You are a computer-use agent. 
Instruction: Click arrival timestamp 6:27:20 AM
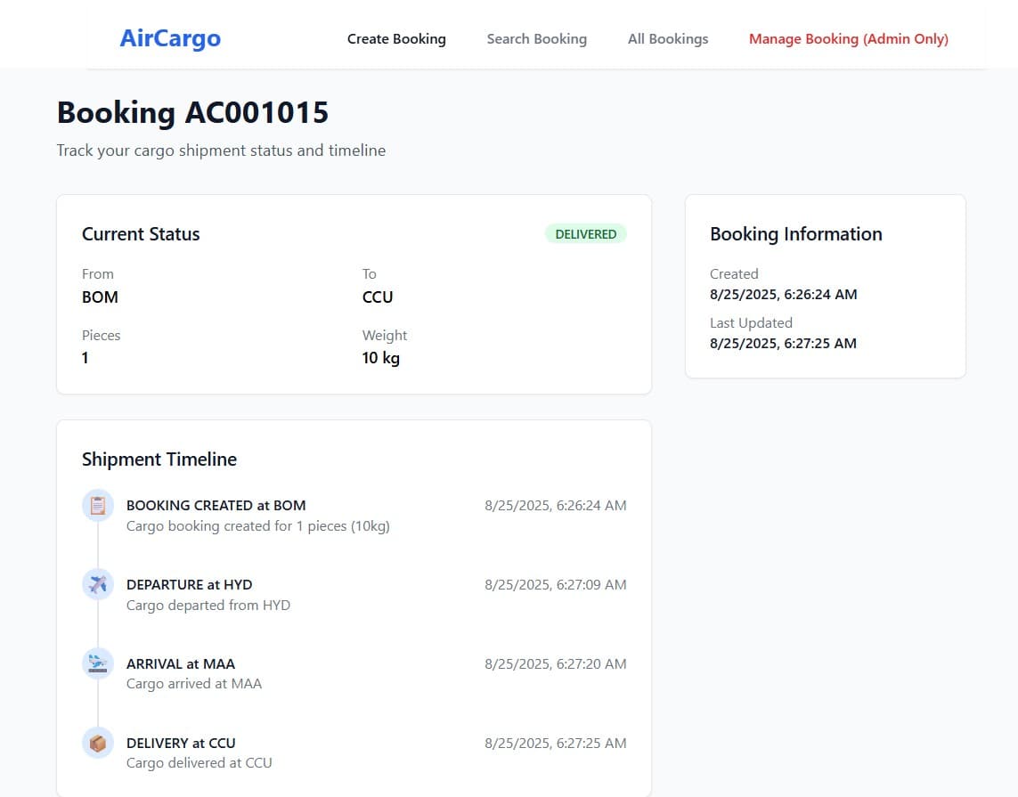click(556, 664)
